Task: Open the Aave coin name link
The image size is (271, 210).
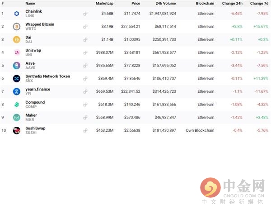Action: click(30, 63)
